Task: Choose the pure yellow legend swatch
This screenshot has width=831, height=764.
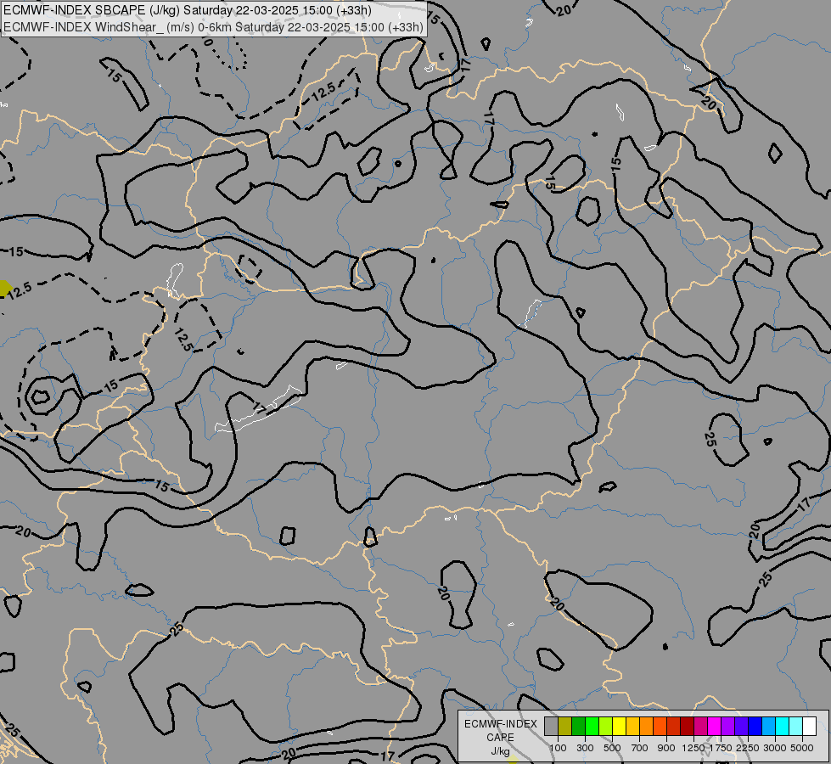Action: 619,726
